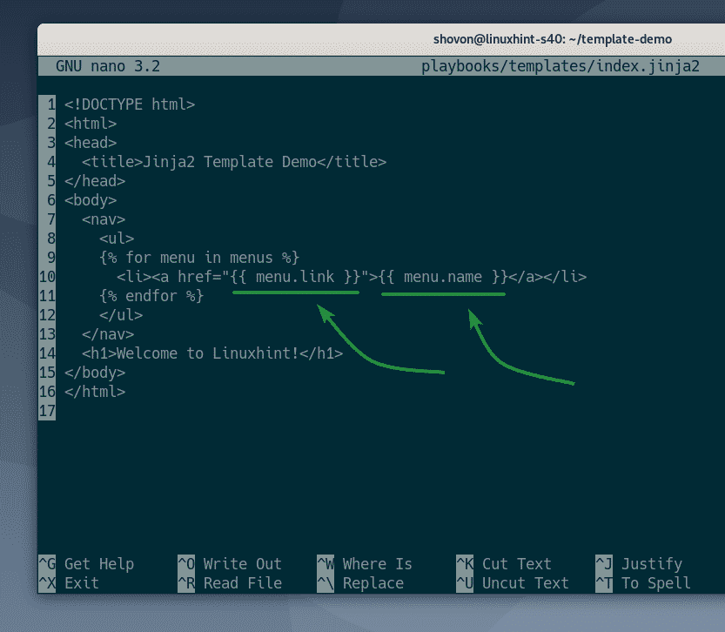This screenshot has width=725, height=632.
Task: Click the GNU nano 3.2 header text
Action: click(108, 66)
